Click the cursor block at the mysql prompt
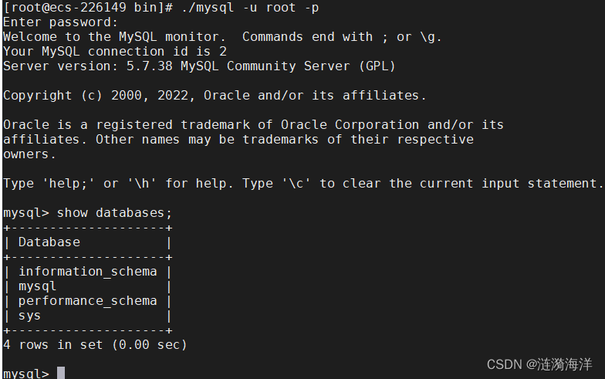605x379 pixels. coord(61,374)
